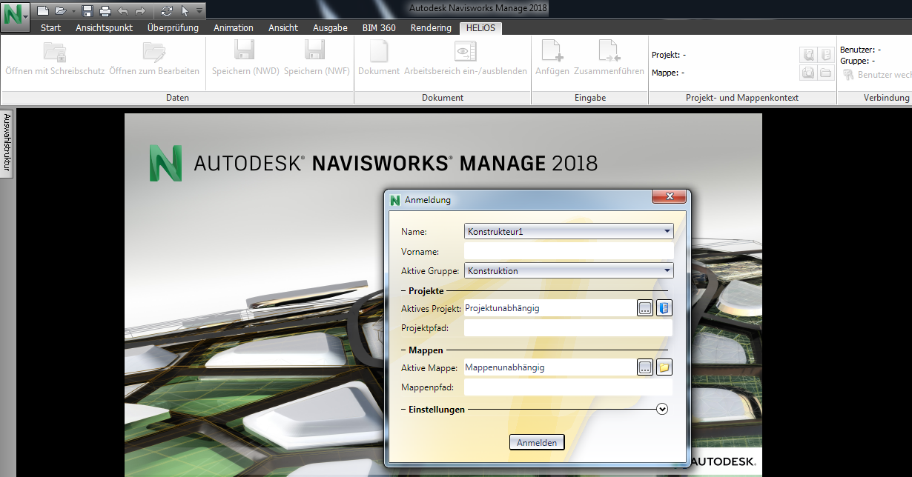This screenshot has height=477, width=912.
Task: Open the Rendering ribbon tab
Action: 431,28
